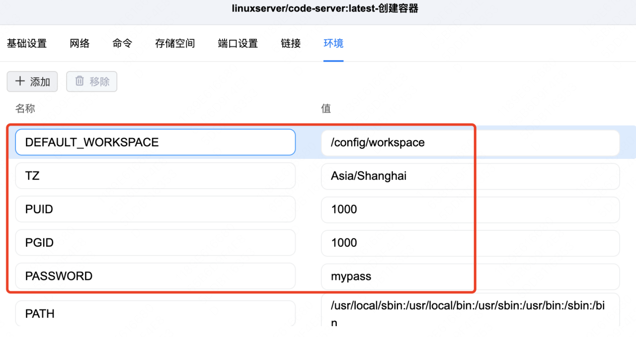The width and height of the screenshot is (636, 337).
Task: Switch to the 基础设置 tab
Action: pos(27,44)
